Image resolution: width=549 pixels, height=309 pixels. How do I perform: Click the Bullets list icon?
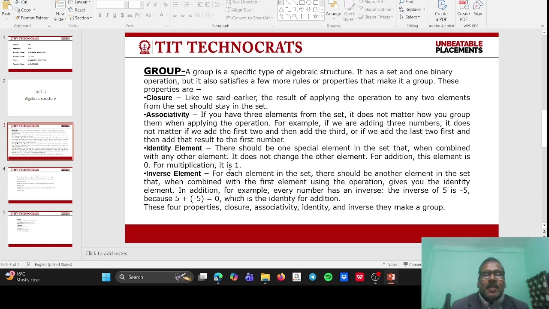176,5
